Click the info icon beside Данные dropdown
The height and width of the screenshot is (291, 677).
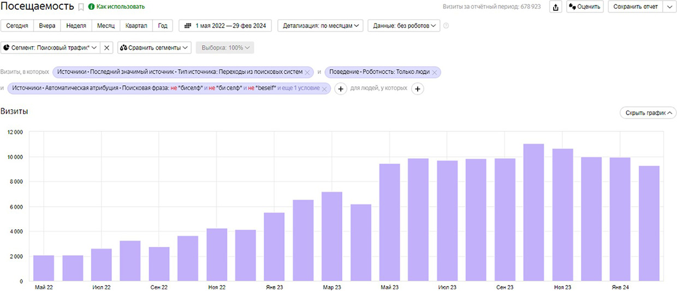coord(446,26)
